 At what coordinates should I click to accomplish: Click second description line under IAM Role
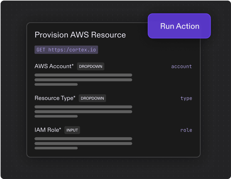[83, 144]
